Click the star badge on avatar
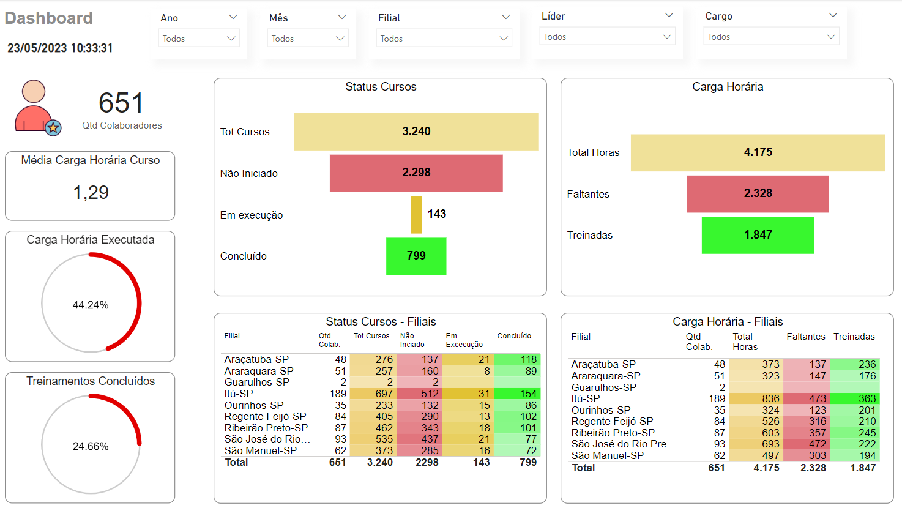 [53, 127]
